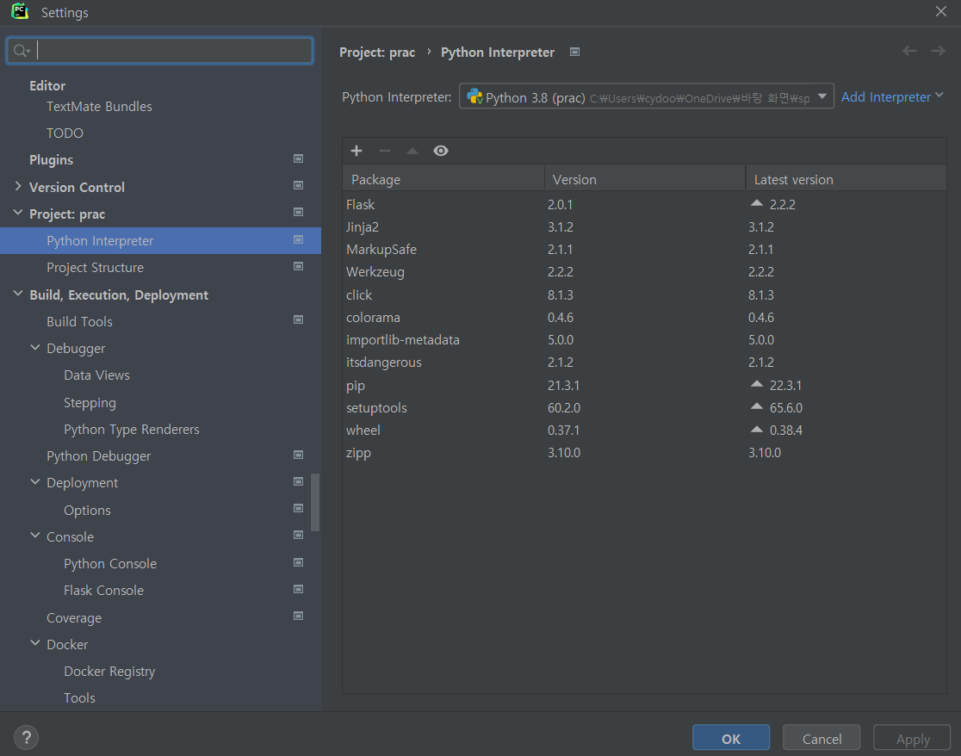Click the OK button
The image size is (961, 756).
[730, 738]
